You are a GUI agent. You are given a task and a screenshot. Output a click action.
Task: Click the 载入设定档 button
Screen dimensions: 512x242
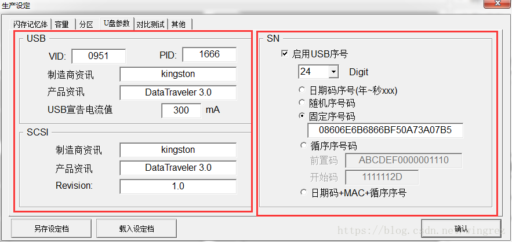(x=136, y=229)
